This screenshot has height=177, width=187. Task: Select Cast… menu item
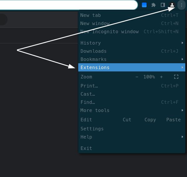[x=132, y=94]
